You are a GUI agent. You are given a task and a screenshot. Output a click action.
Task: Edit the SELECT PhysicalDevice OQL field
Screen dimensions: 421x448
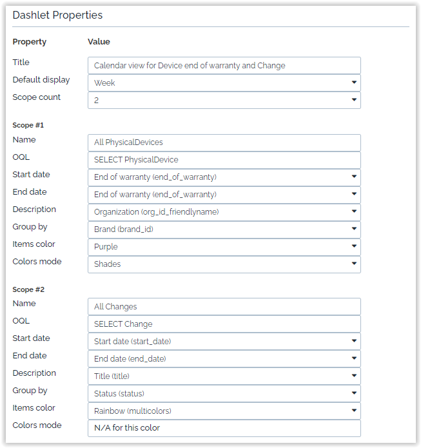(224, 160)
